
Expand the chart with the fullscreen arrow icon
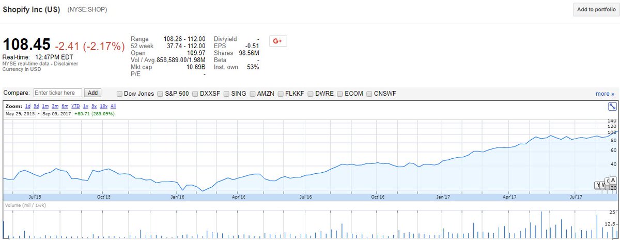tap(612, 106)
